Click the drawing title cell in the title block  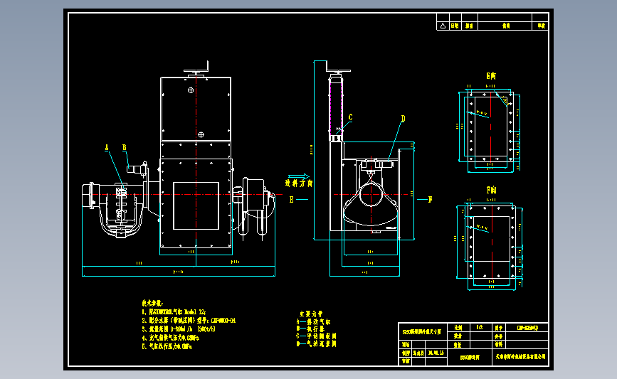422,332
